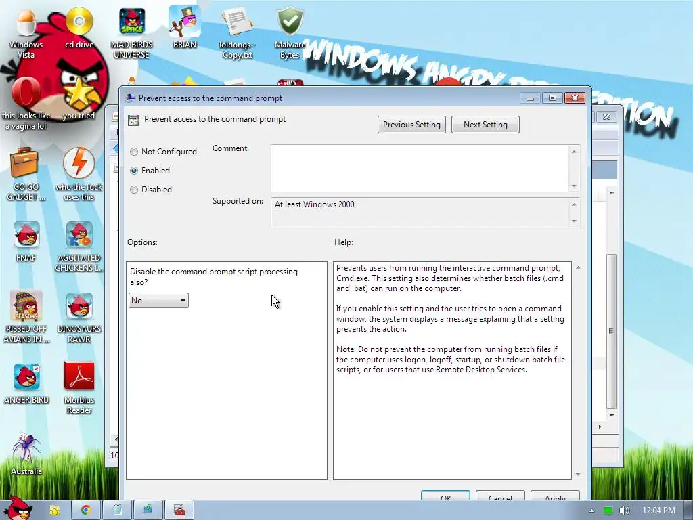This screenshot has width=693, height=520.
Task: Minimize the policy setting dialog
Action: coord(531,97)
